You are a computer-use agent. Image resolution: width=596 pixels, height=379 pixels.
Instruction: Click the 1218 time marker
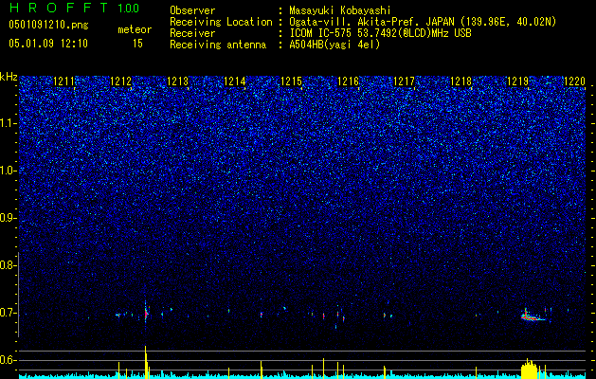point(461,81)
